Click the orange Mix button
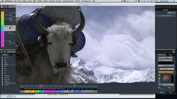The width and height of the screenshot is (177, 99). pos(166,72)
